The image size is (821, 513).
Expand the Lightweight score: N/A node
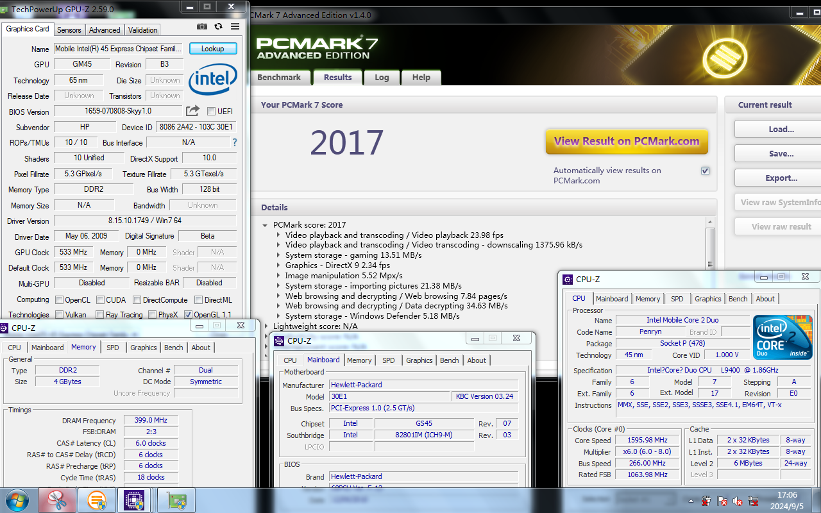[x=267, y=326]
